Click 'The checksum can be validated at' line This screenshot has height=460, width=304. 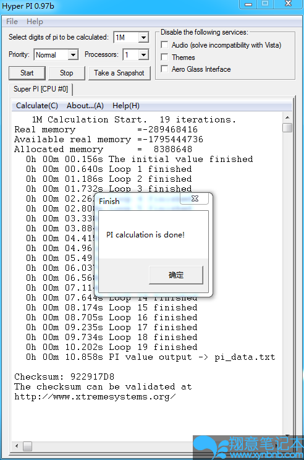click(x=103, y=386)
